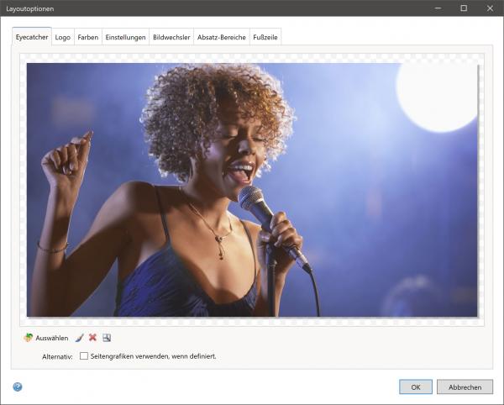Viewport: 504px width, 405px height.
Task: Maximize the Layoutoptionen window
Action: [463, 8]
